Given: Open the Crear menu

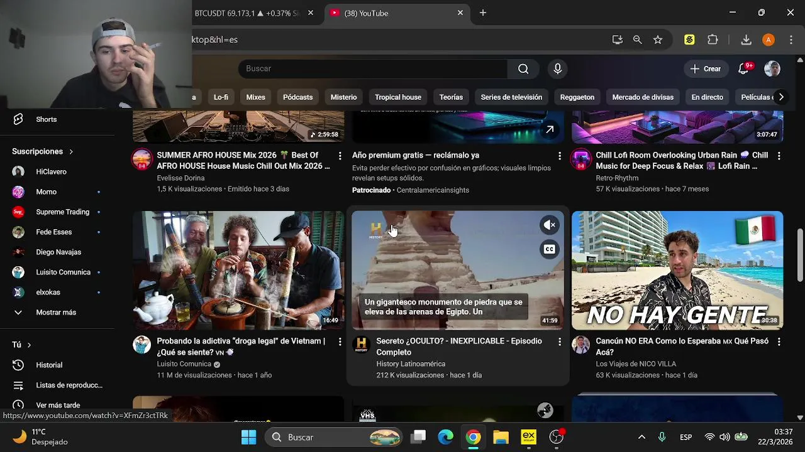Looking at the screenshot, I should (x=706, y=69).
